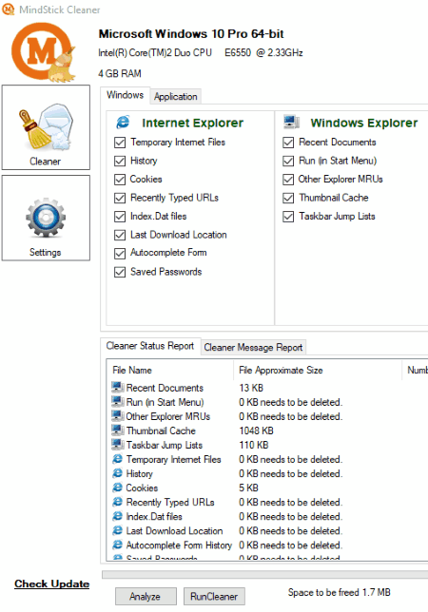The image size is (428, 612).
Task: Sort by File Approximate Size column
Action: pos(318,370)
